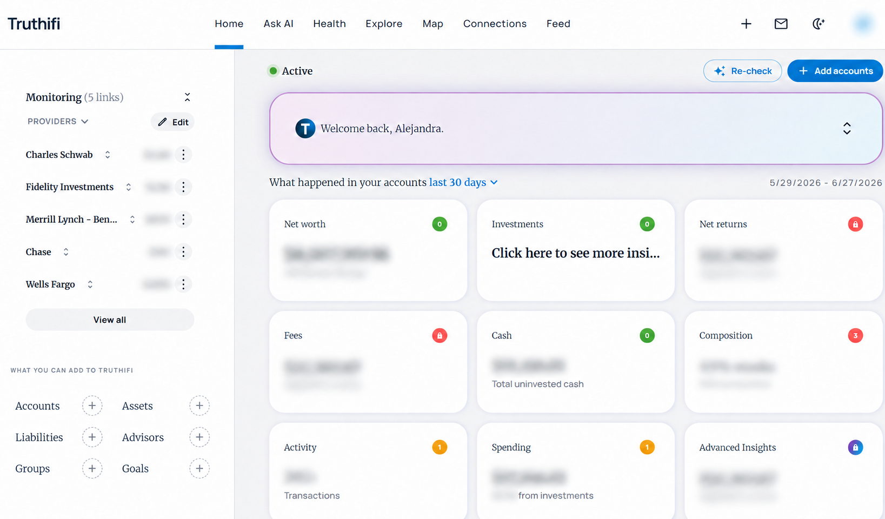Open Chase three-dot menu
The height and width of the screenshot is (519, 885).
click(x=183, y=252)
